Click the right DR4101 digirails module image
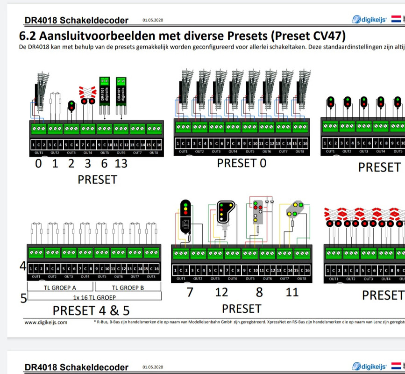This screenshot has width=405, height=374. click(x=121, y=95)
